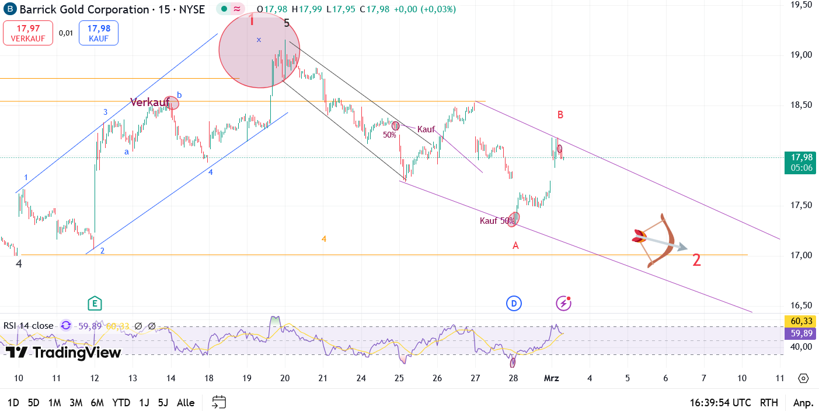
Task: Click the Mrz date axis label
Action: click(x=552, y=378)
